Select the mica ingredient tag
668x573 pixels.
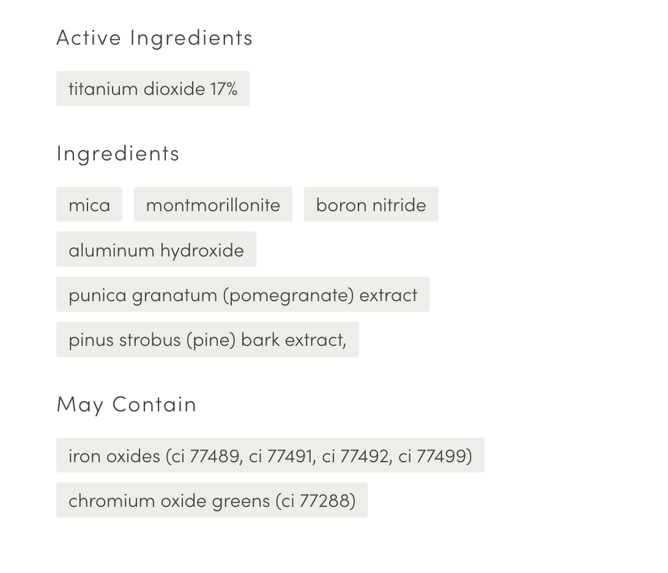pos(89,204)
